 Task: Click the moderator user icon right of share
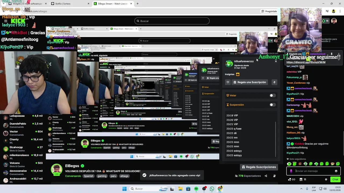tap(274, 176)
